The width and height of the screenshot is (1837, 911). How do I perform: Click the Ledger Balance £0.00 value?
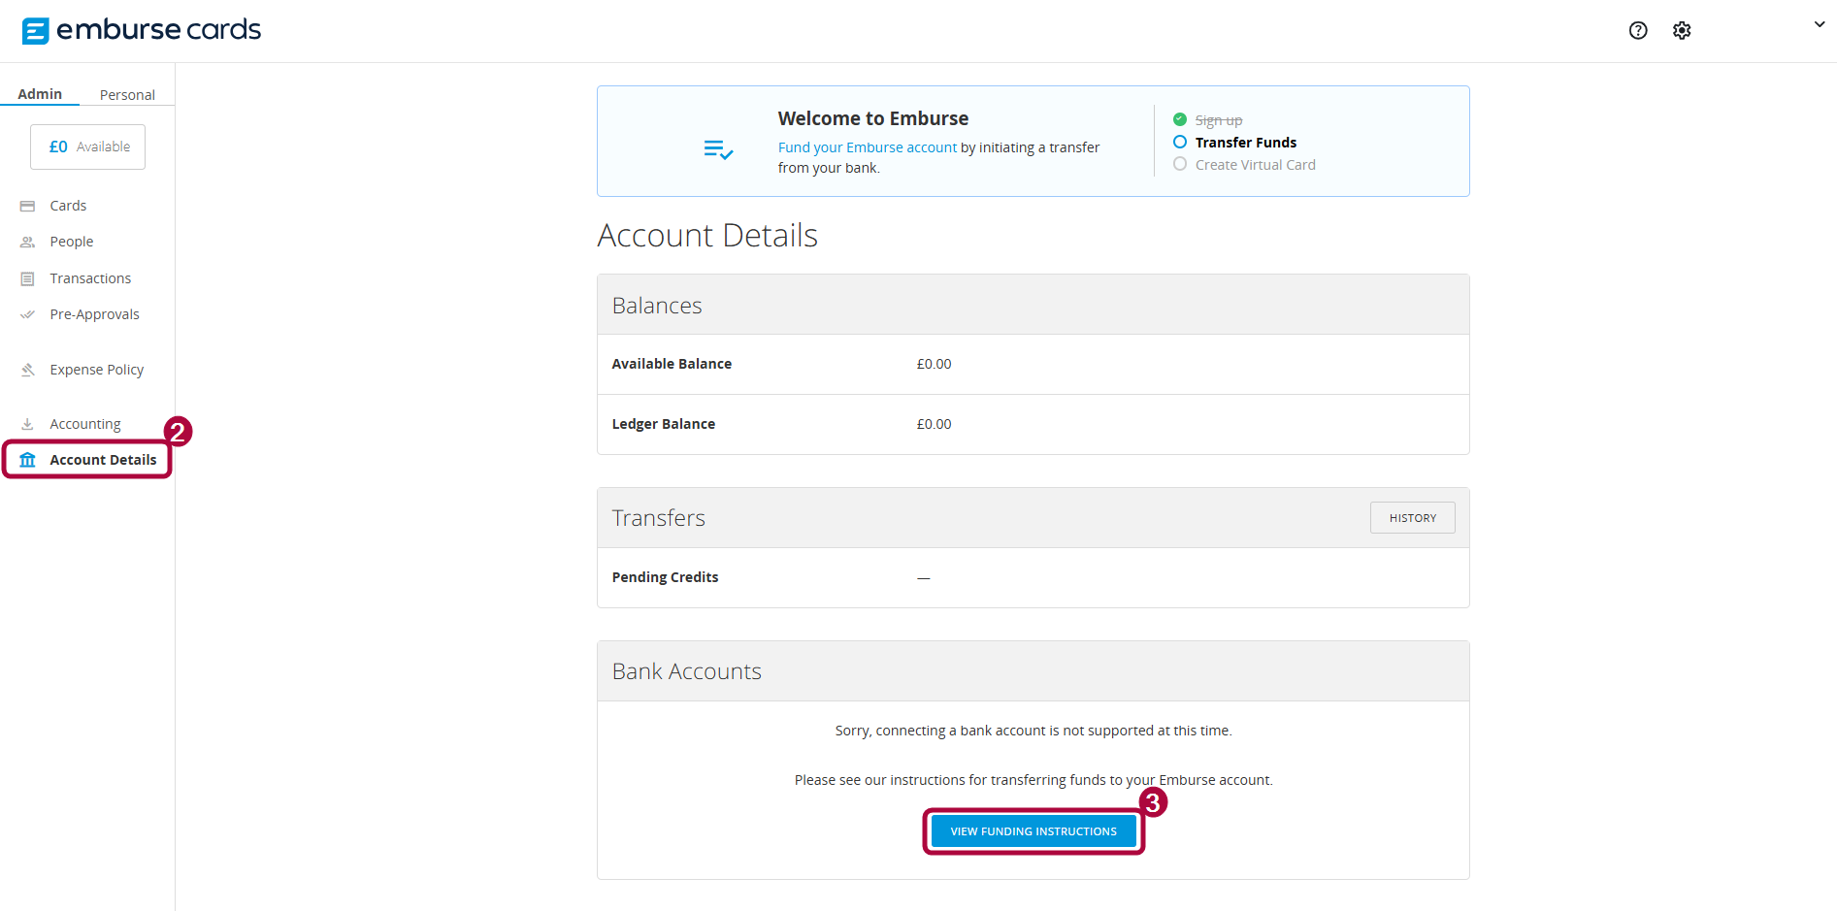934,424
